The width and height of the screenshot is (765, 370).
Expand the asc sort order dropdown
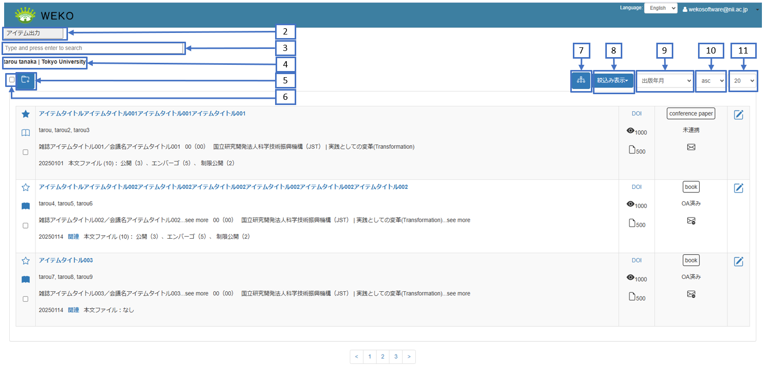(711, 81)
